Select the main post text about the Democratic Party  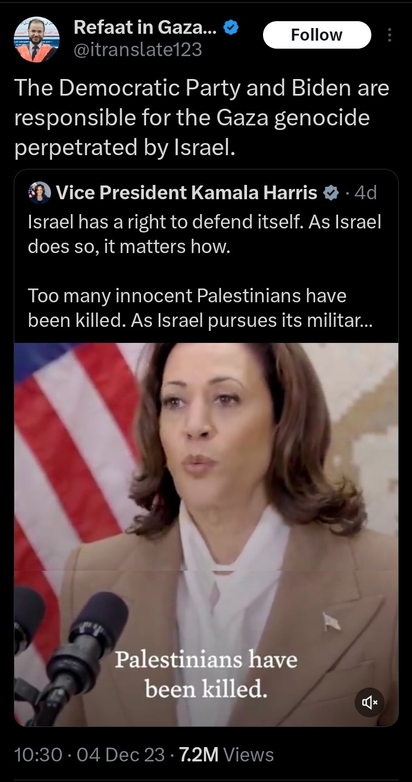(x=201, y=118)
